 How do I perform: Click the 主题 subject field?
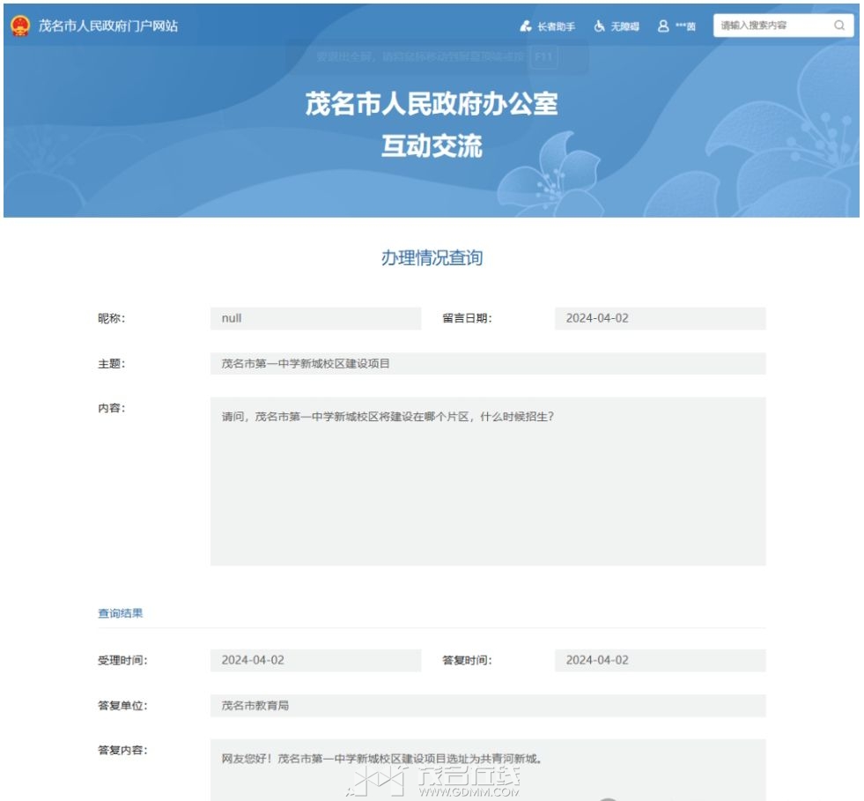pos(487,363)
